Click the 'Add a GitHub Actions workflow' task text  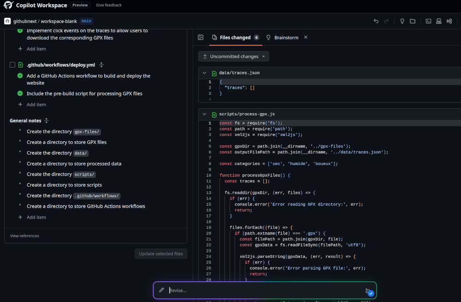pos(89,79)
